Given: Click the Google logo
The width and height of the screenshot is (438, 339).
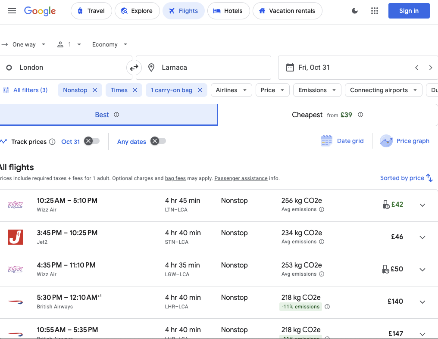Looking at the screenshot, I should tap(40, 11).
